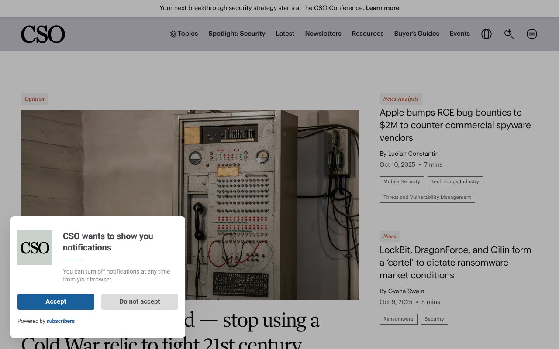Open the hamburger menu icon
Screen dimensions: 559x349
point(531,34)
